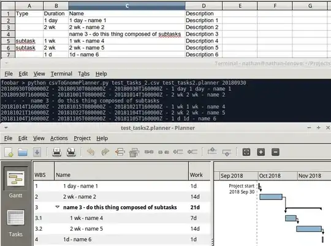Zoom to fit the Gantt chart
Viewport: 331px width, 246px height.
(x=246, y=152)
